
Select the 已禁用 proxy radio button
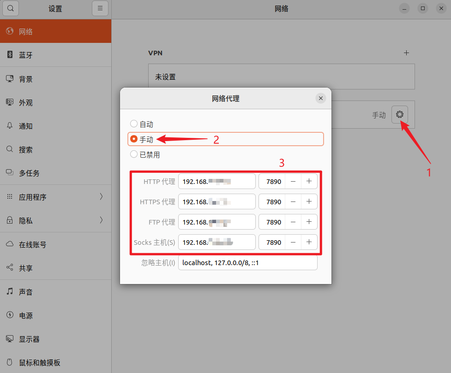[x=134, y=154]
